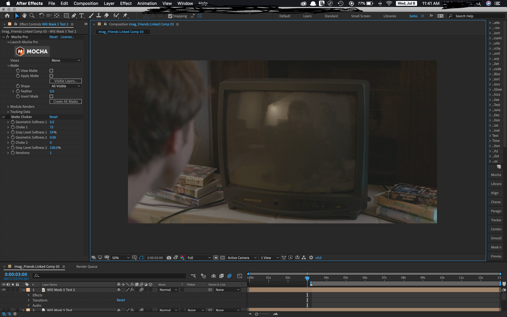Open the Animation menu
This screenshot has height=317, width=507.
click(x=147, y=3)
